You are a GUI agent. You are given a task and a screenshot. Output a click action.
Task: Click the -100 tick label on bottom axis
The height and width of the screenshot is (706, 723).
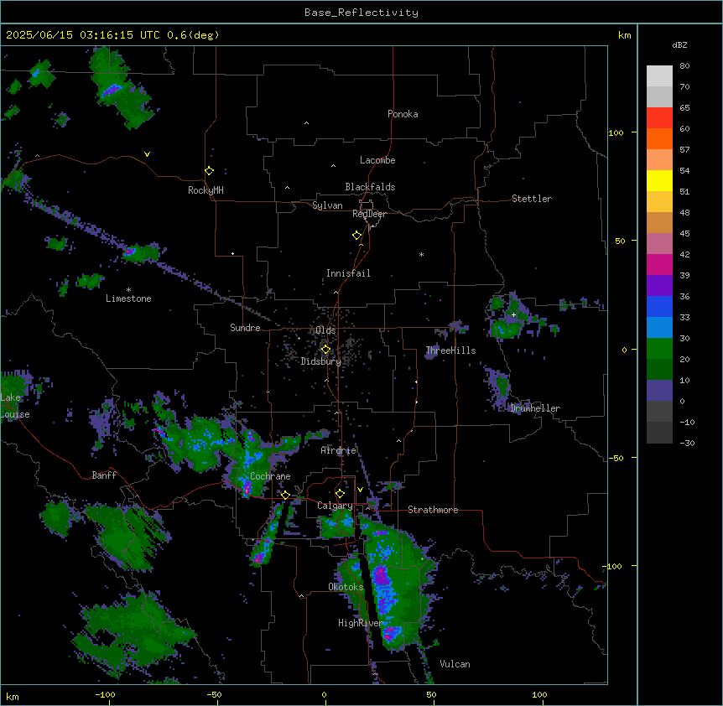click(x=105, y=694)
